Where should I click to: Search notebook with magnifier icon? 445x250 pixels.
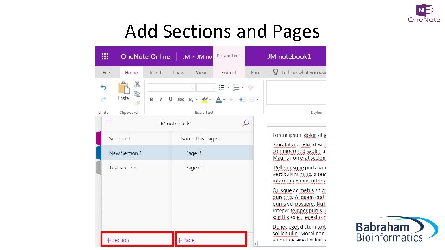pyautogui.click(x=246, y=123)
